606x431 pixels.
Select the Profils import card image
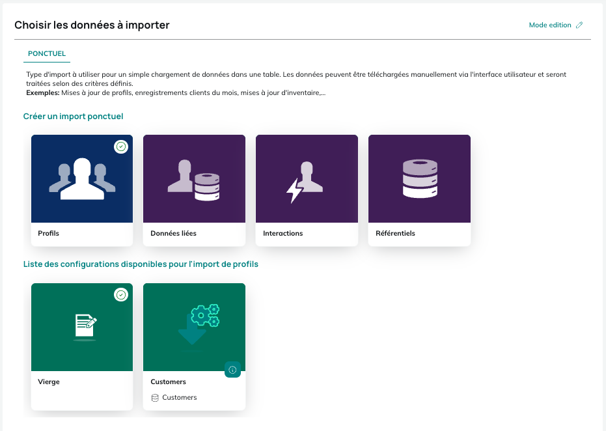(x=82, y=178)
